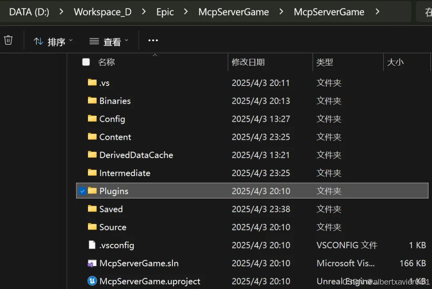Click the Config date 2025/4/3 13:27

point(261,119)
